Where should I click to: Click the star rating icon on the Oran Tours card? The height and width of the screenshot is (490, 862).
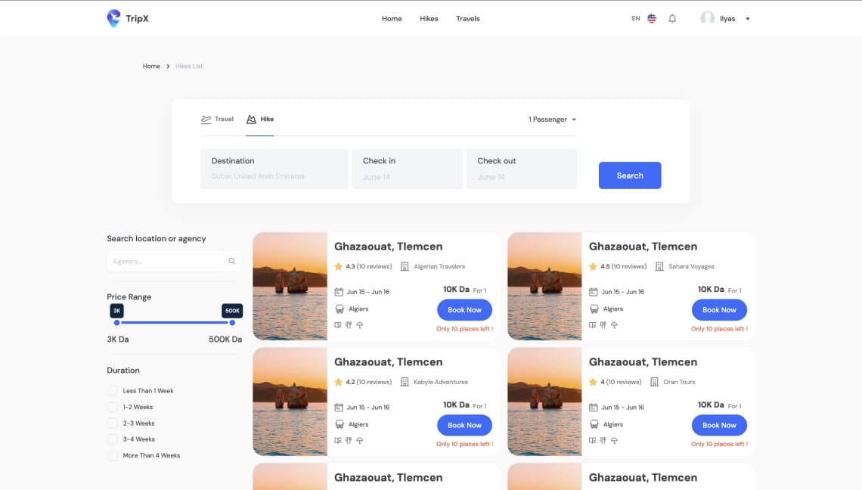(593, 382)
